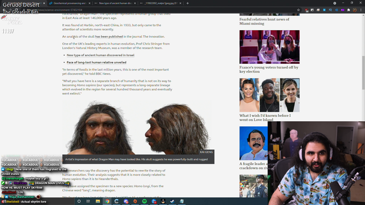Click the blue speaker-shaped extension icon
The height and width of the screenshot is (205, 365).
point(336,10)
